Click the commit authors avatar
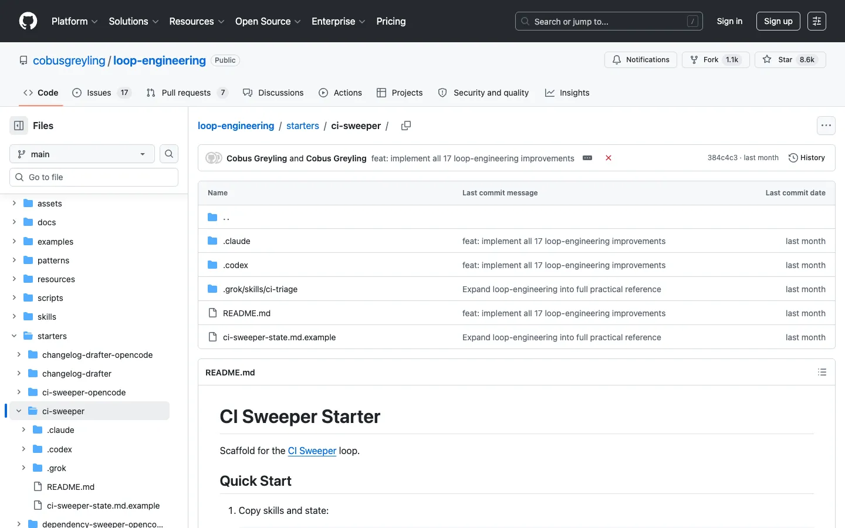The width and height of the screenshot is (845, 528). point(214,158)
